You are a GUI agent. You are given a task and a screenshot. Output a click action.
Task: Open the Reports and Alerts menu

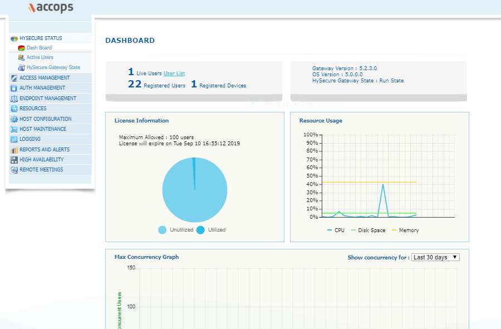pyautogui.click(x=51, y=150)
